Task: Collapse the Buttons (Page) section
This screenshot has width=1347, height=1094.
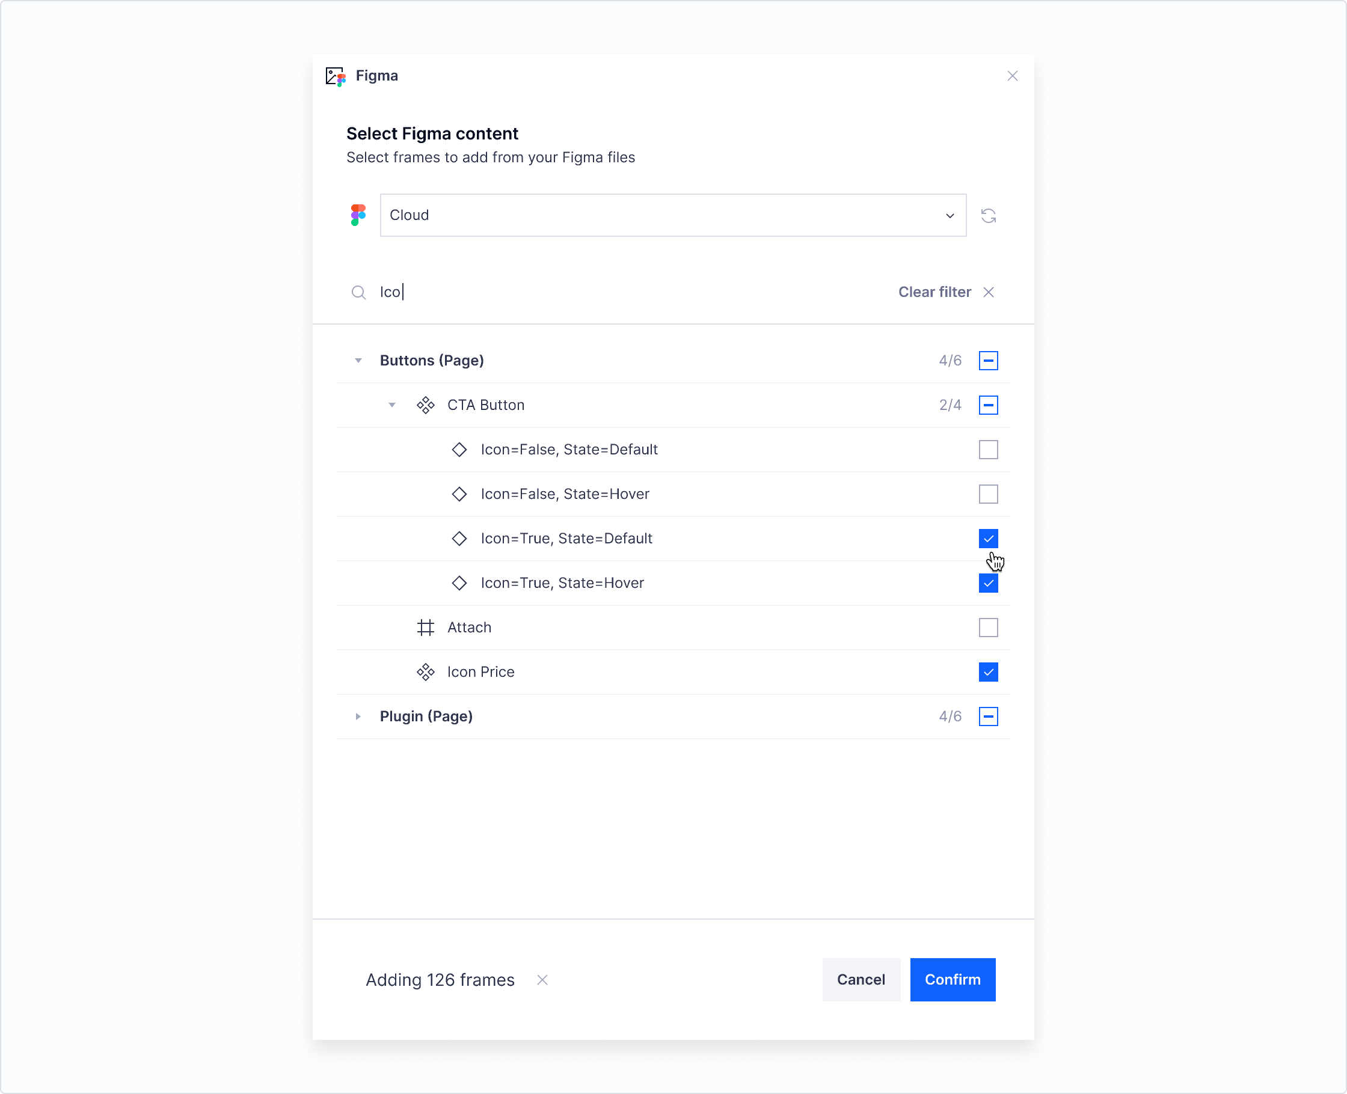Action: tap(357, 359)
